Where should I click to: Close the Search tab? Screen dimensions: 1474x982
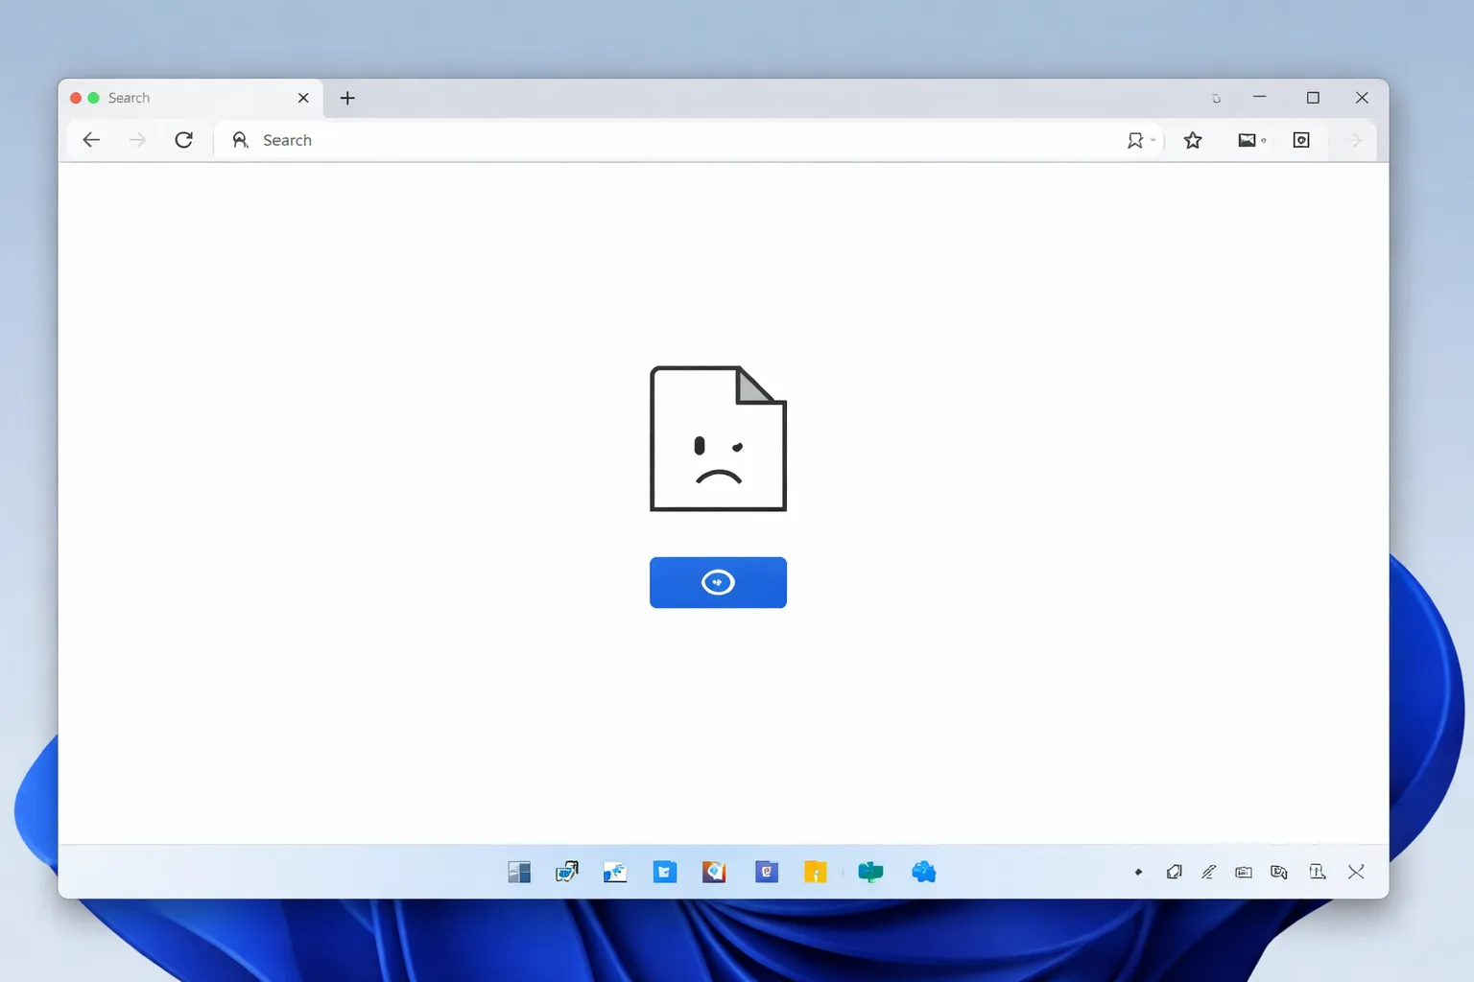click(x=303, y=98)
